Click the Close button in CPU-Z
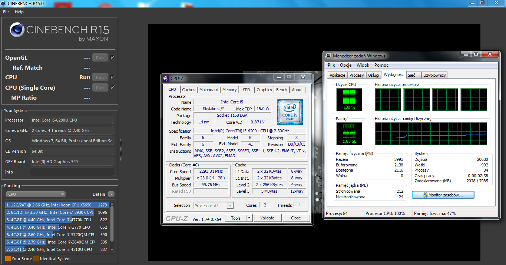Image resolution: width=506 pixels, height=265 pixels. (296, 218)
